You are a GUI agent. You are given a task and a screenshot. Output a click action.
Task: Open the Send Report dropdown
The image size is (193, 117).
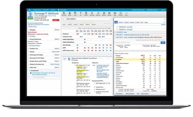(x=120, y=94)
